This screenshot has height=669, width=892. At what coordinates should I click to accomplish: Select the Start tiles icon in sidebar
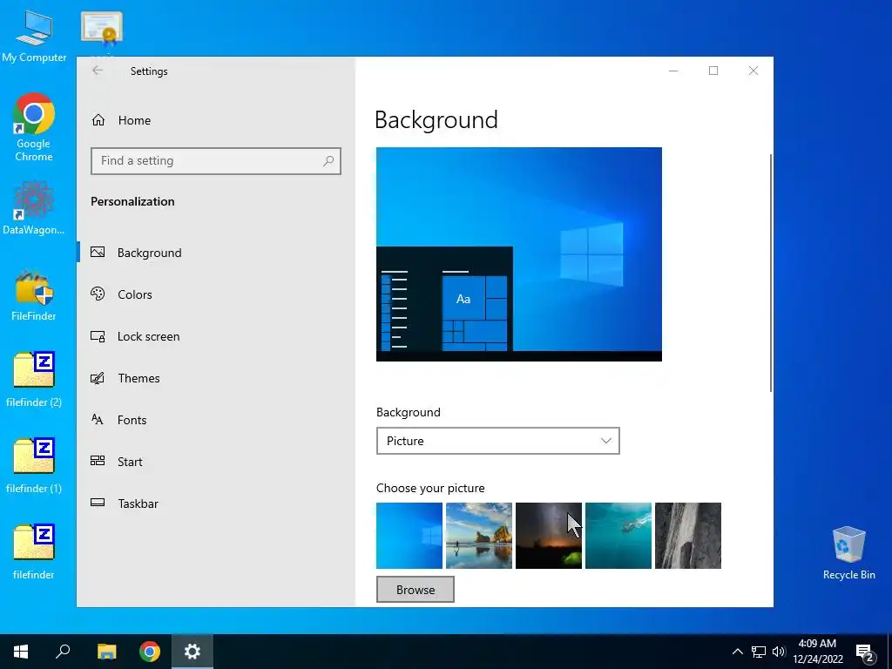click(x=98, y=461)
